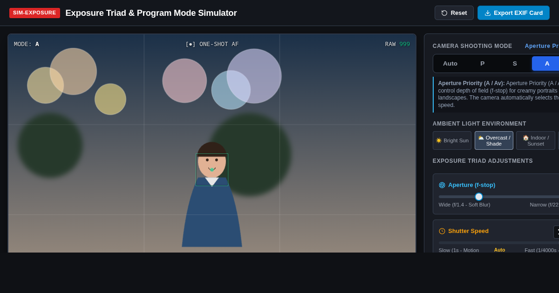
Task: Choose Bright Sun light environment
Action: pos(452,140)
